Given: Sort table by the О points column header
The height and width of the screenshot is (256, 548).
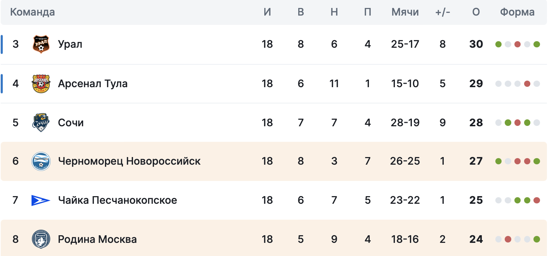Looking at the screenshot, I should pos(476,12).
